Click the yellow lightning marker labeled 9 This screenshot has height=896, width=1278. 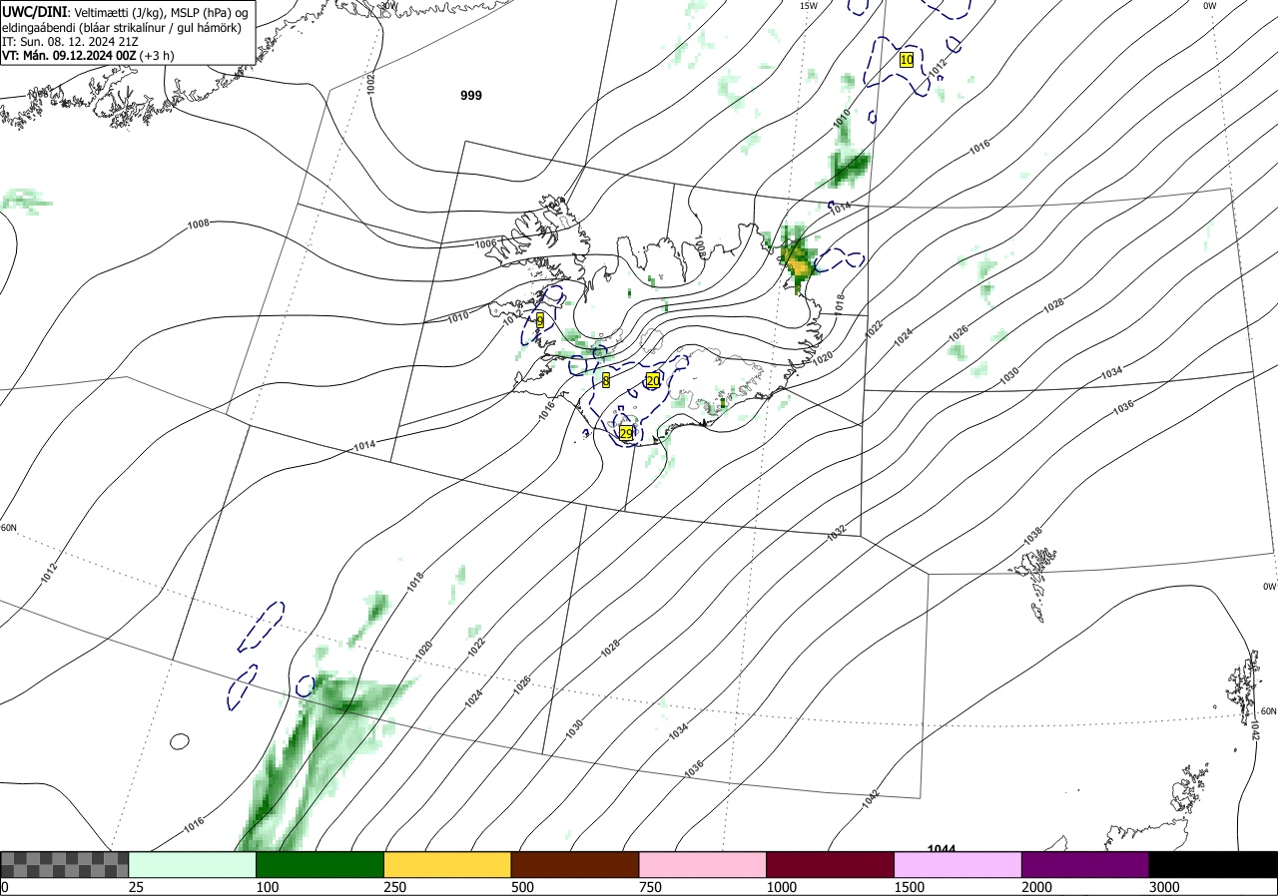click(x=540, y=320)
